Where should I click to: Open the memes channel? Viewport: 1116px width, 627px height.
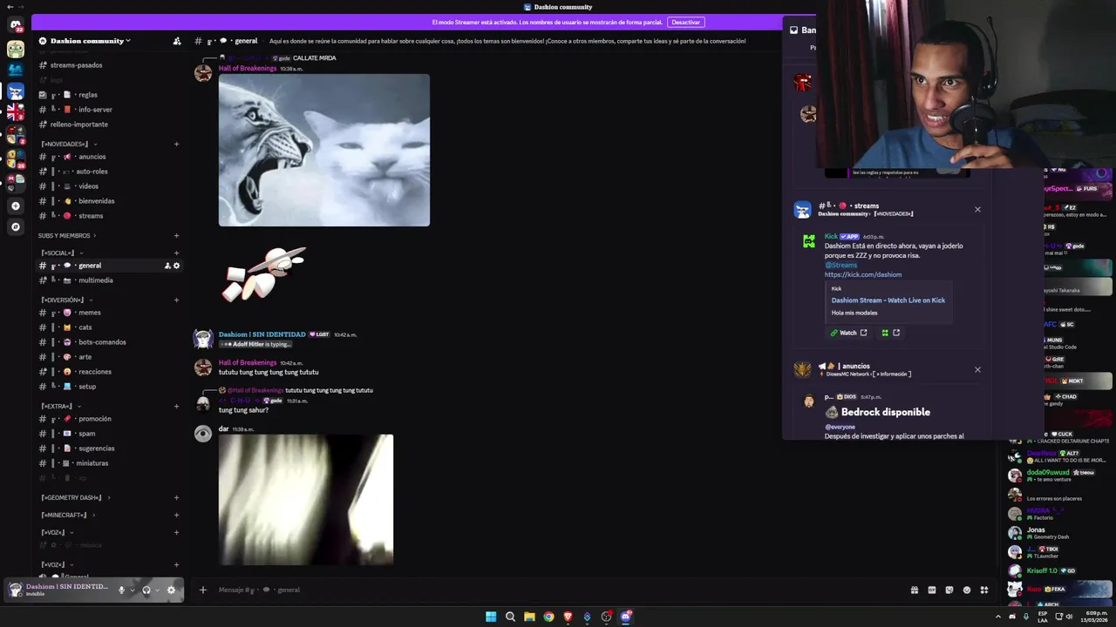pos(109,313)
